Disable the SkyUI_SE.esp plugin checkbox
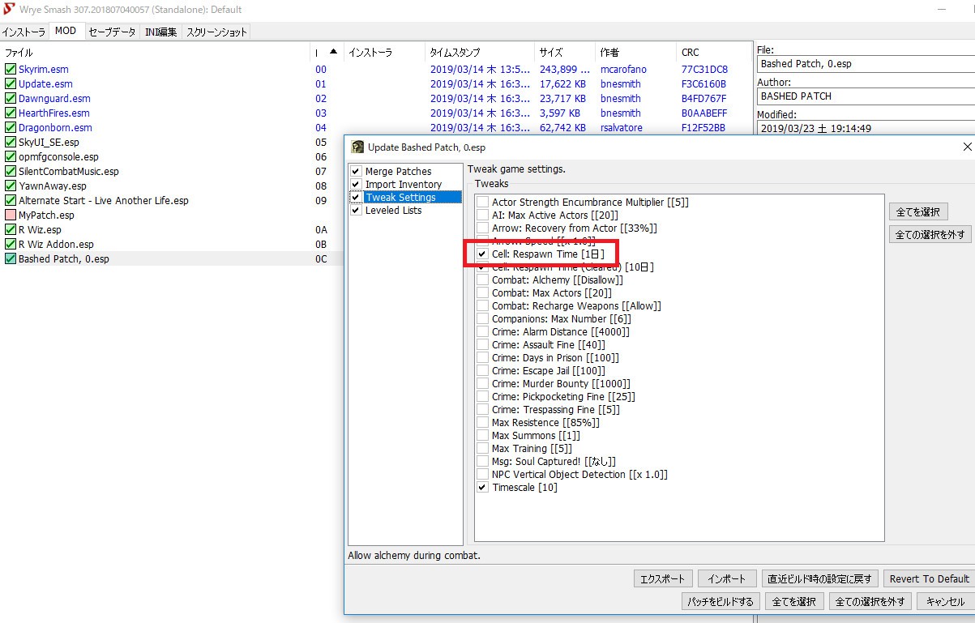The width and height of the screenshot is (975, 623). pyautogui.click(x=11, y=143)
